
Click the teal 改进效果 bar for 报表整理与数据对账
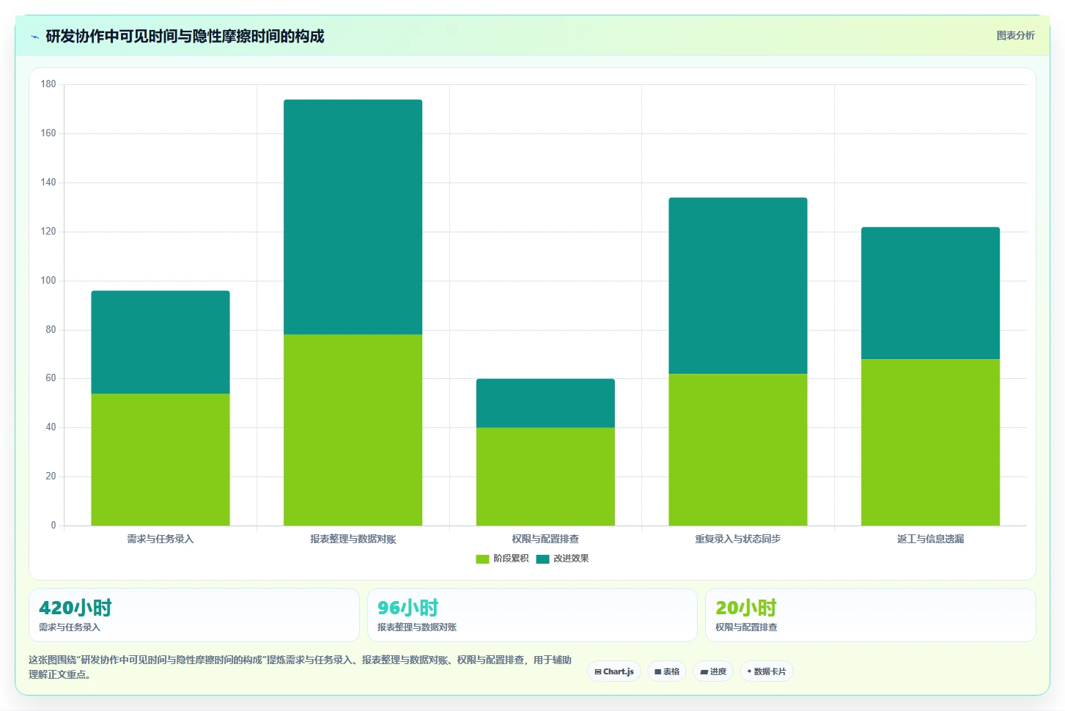click(x=353, y=217)
